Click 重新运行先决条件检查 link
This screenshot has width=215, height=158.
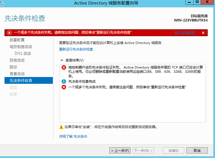tap(76, 49)
